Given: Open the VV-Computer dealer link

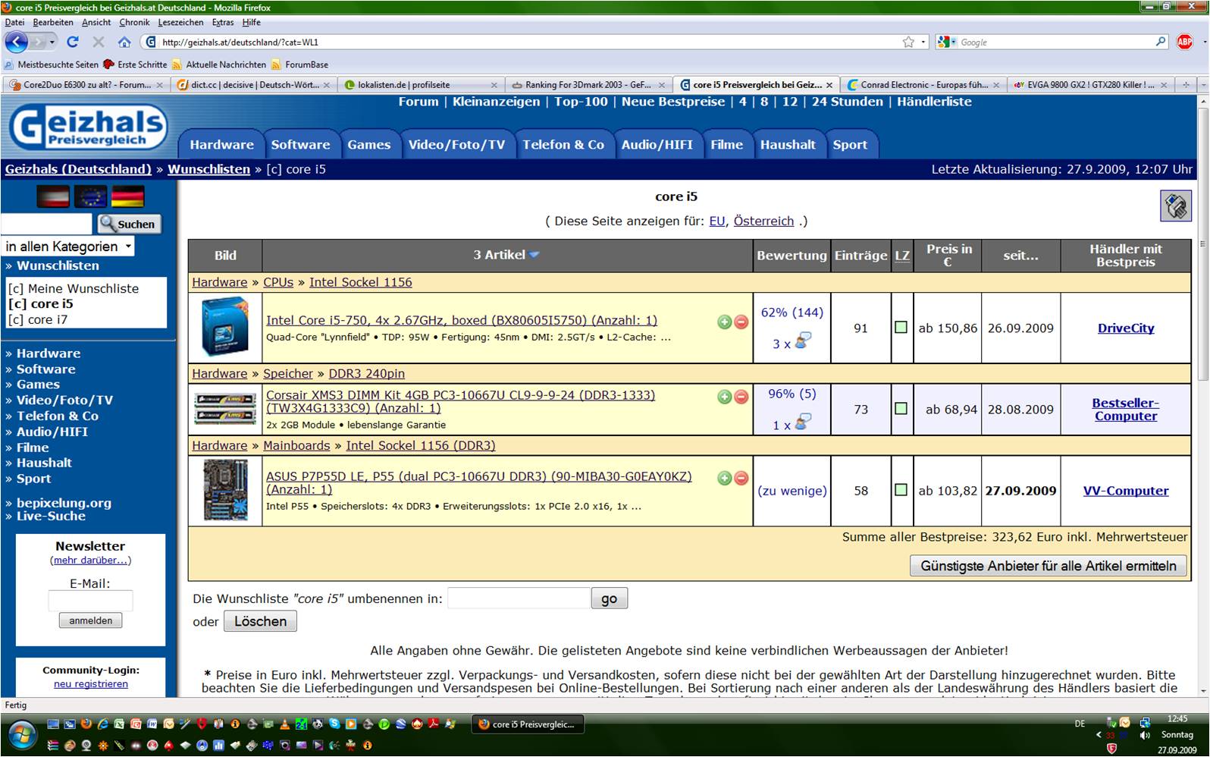Looking at the screenshot, I should [x=1126, y=491].
